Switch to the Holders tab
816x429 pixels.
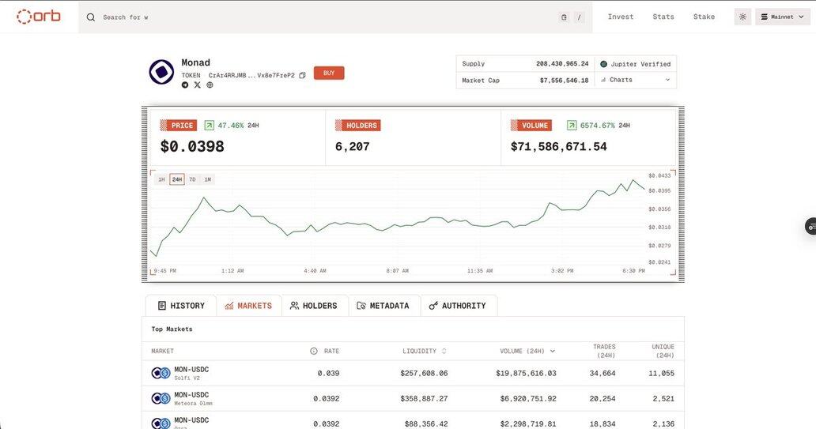[x=314, y=306]
